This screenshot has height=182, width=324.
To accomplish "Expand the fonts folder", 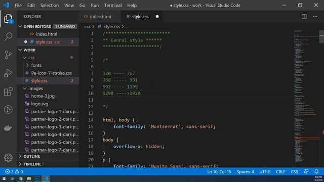I will point(36,65).
